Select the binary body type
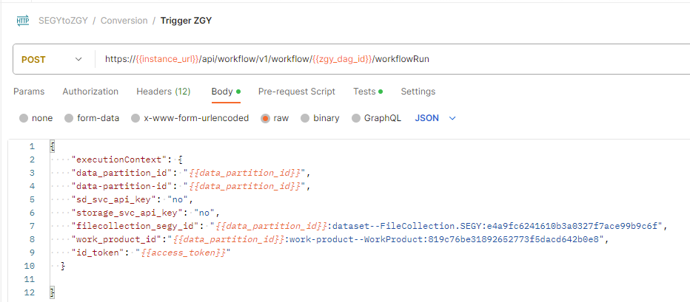This screenshot has height=302, width=690. point(320,118)
